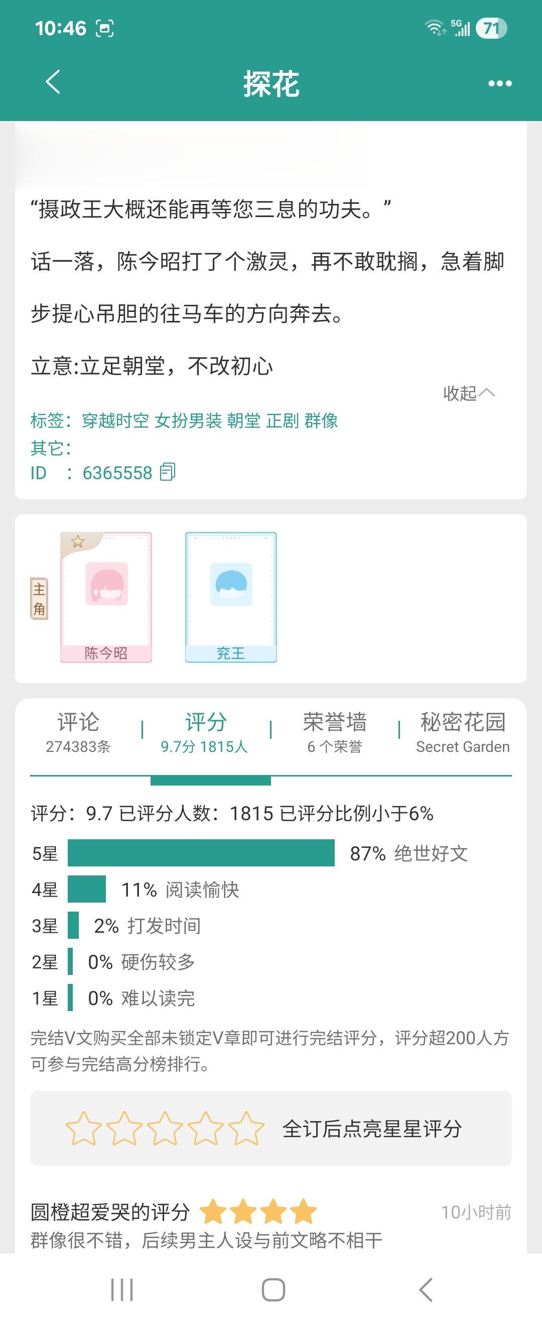The image size is (542, 1326).
Task: Copy the novel ID 6365558
Action: pyautogui.click(x=168, y=472)
